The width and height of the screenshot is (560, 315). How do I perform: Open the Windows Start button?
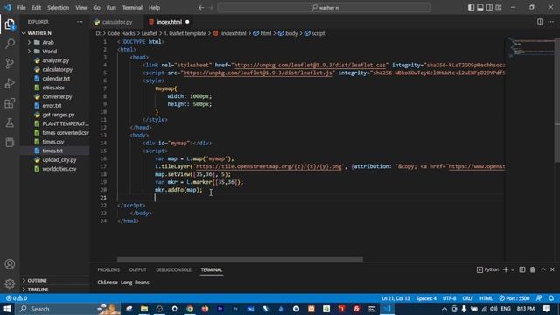[7, 309]
